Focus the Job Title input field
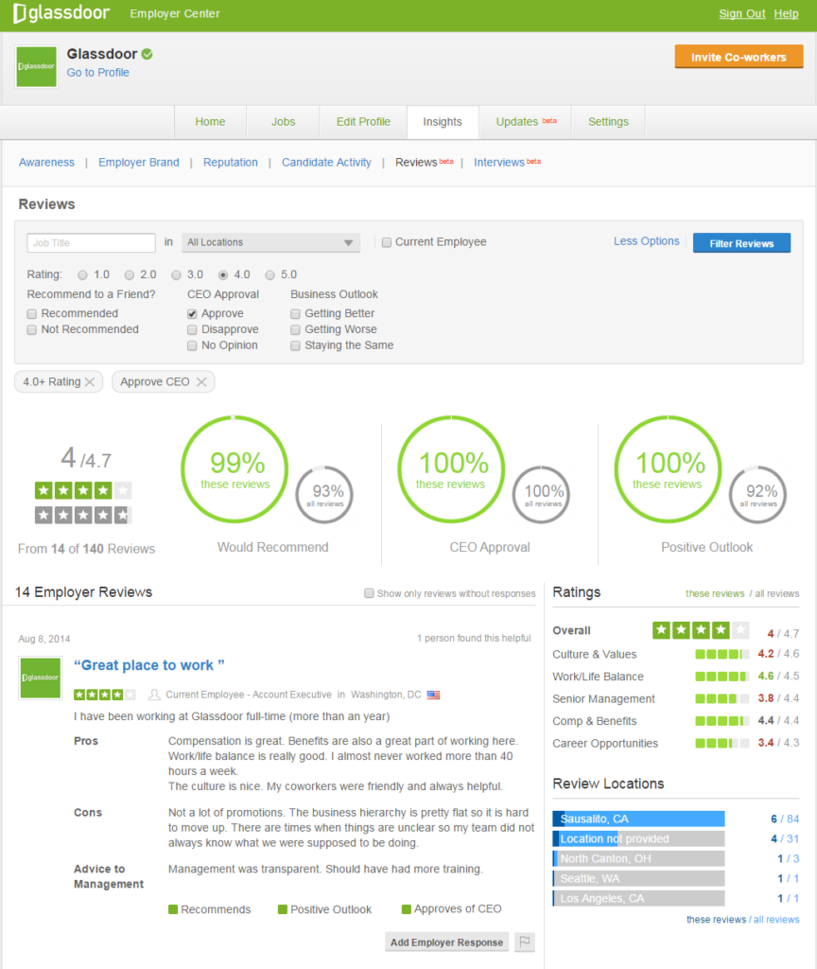Viewport: 817px width, 969px height. pyautogui.click(x=91, y=243)
